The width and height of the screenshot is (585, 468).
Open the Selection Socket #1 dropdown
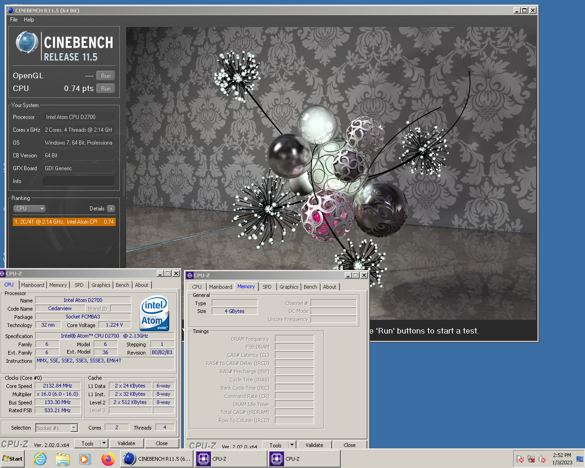coord(57,428)
